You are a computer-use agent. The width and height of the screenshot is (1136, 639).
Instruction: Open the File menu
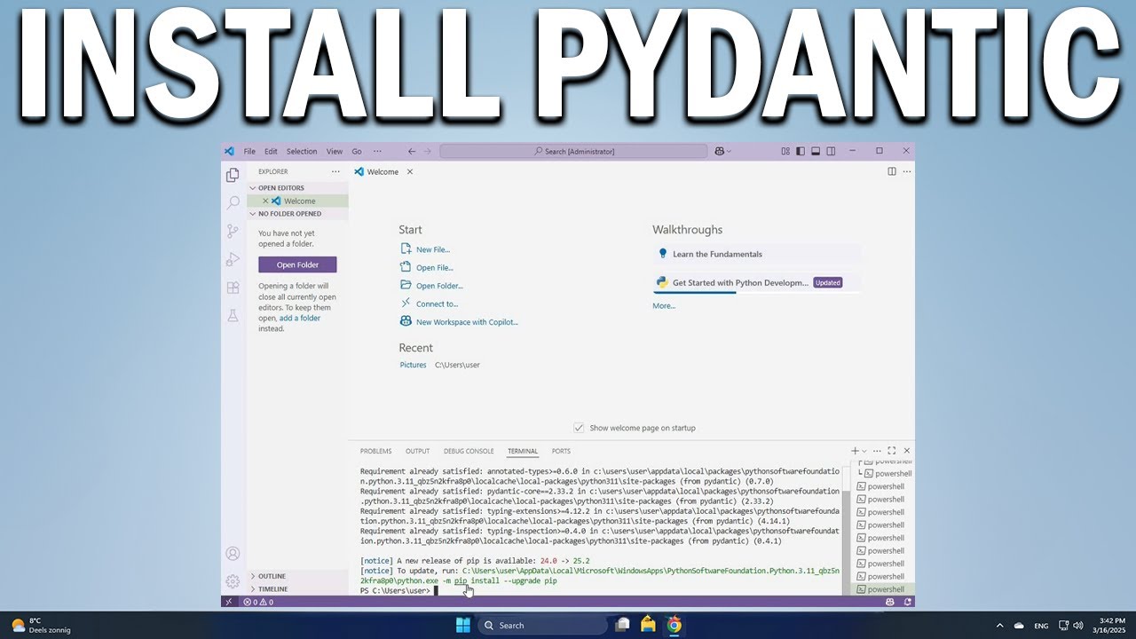[x=249, y=152]
